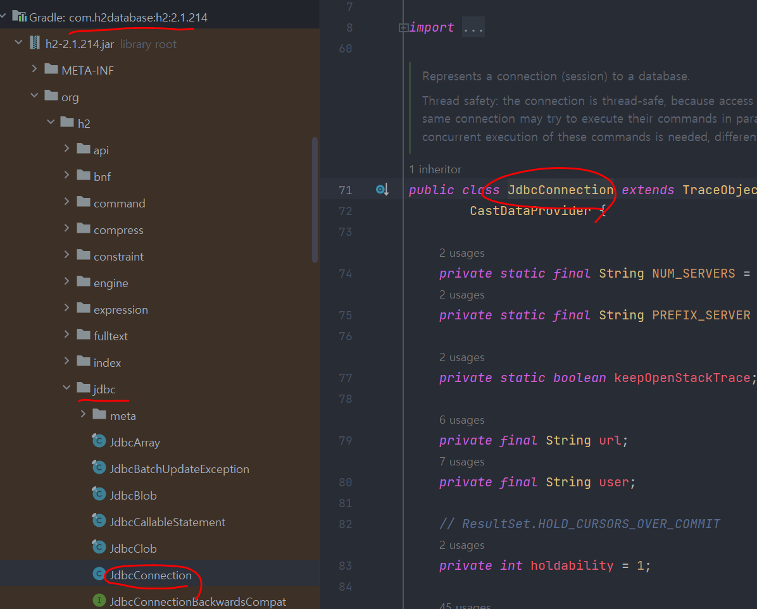Viewport: 757px width, 609px height.
Task: Expand the META-INF folder
Action: pyautogui.click(x=34, y=69)
